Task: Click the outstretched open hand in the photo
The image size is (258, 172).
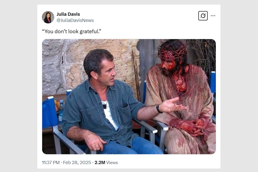Action: (x=172, y=105)
